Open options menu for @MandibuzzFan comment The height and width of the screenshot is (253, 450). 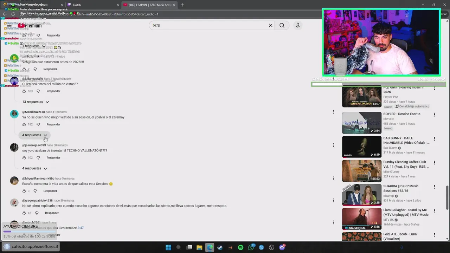[334, 112]
